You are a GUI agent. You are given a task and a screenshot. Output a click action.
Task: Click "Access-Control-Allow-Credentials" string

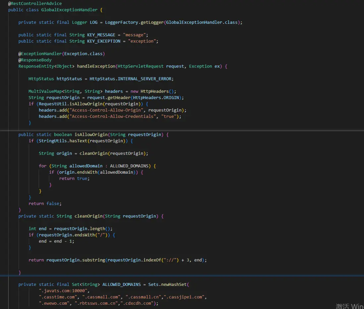coord(113,116)
